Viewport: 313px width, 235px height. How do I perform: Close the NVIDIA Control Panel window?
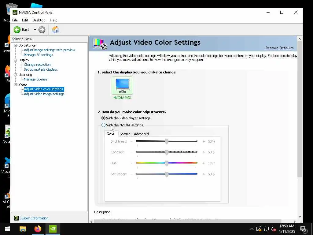[296, 12]
